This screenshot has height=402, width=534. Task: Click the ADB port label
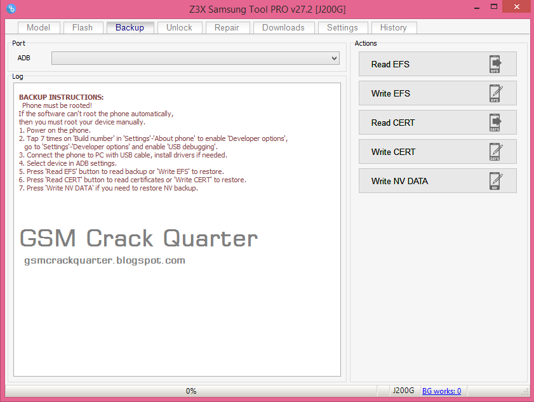[24, 58]
